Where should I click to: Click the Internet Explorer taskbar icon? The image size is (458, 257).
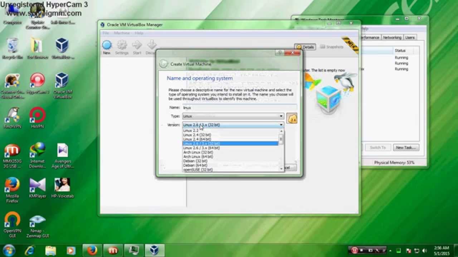(30, 250)
